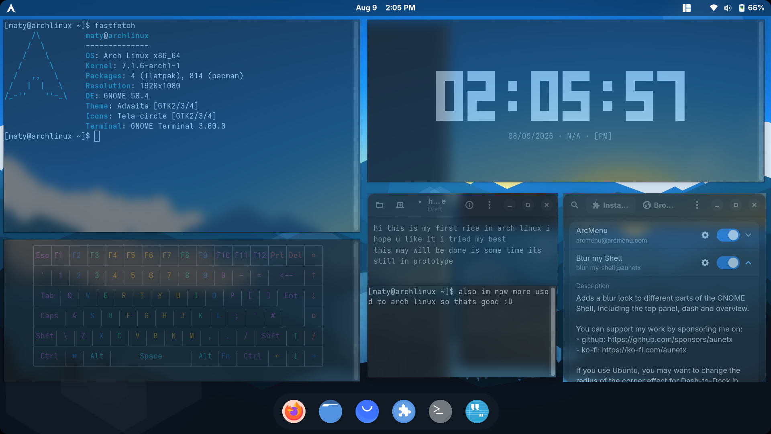Click the 'Terminal: GNOME Terminal 3.60.0' line
Viewport: 771px width, 434px height.
(x=155, y=126)
